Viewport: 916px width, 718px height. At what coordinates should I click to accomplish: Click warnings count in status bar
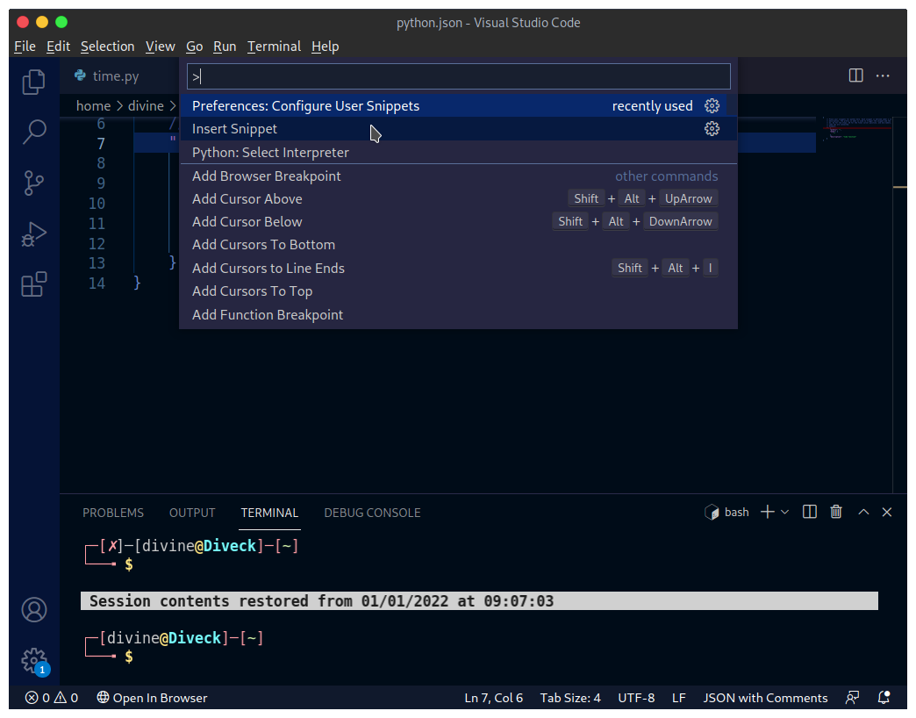tap(66, 698)
